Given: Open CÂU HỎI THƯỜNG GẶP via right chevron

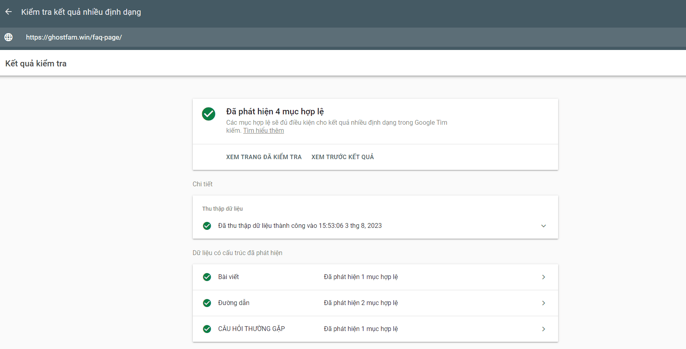Looking at the screenshot, I should [543, 329].
